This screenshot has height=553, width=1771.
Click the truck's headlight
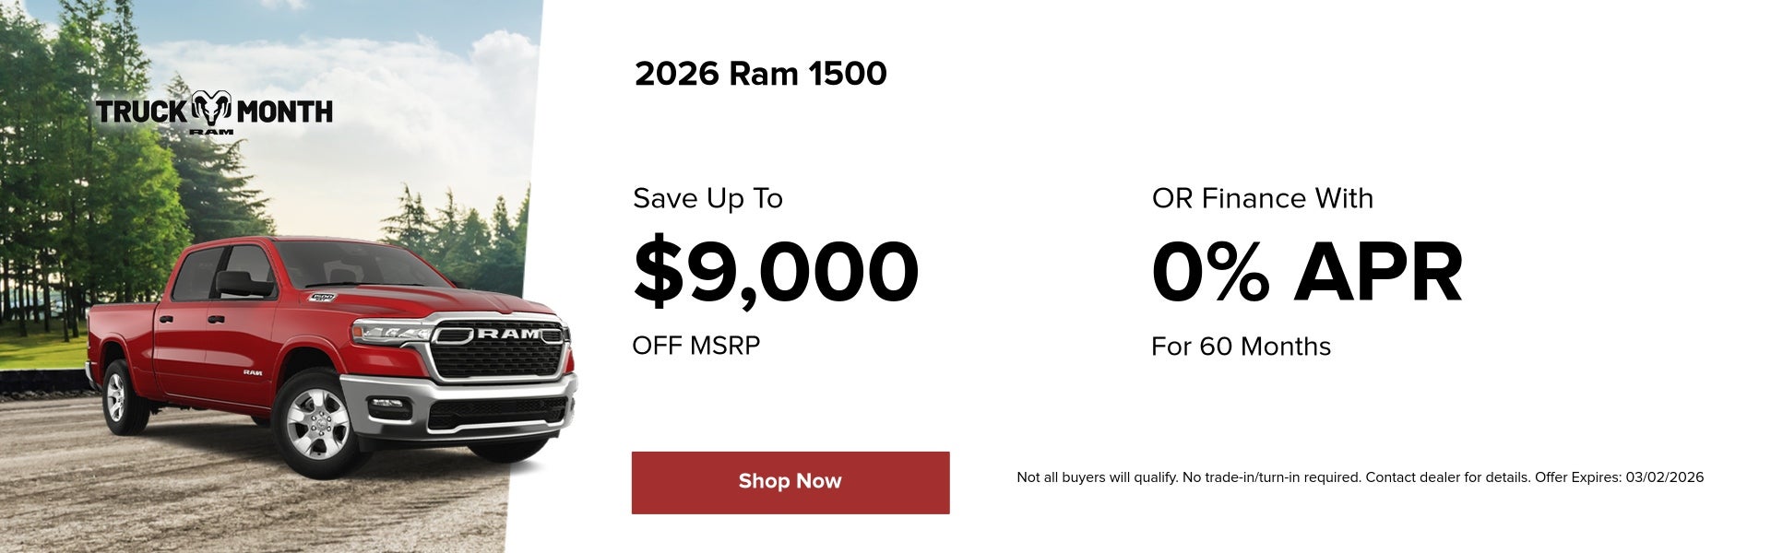(x=389, y=334)
